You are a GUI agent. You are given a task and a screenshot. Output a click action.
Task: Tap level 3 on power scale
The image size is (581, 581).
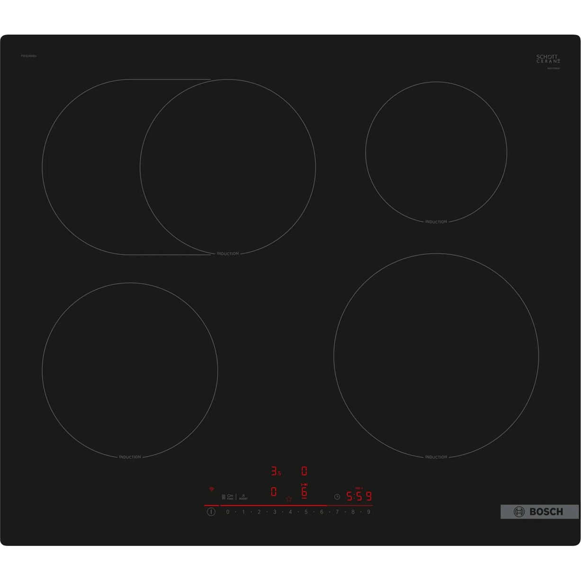(275, 512)
